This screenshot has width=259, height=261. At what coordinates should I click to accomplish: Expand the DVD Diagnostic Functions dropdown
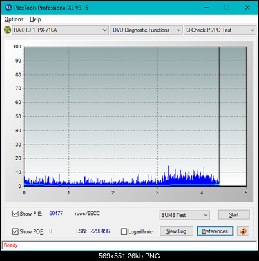(x=146, y=30)
